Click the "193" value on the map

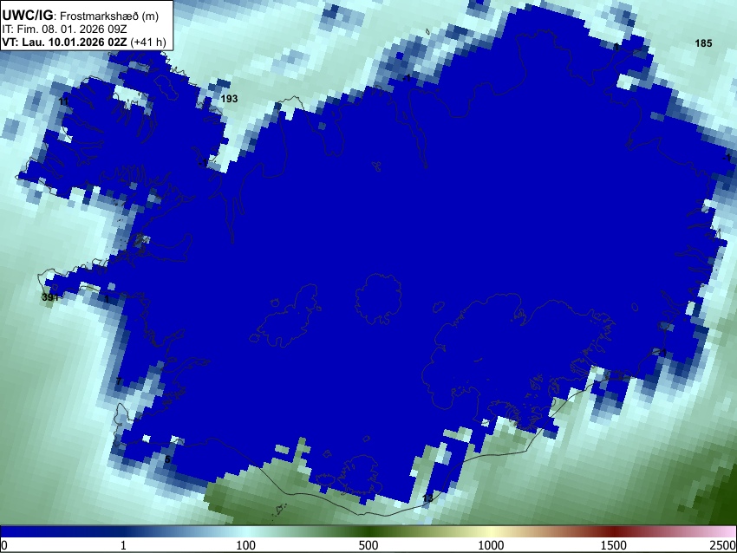230,99
